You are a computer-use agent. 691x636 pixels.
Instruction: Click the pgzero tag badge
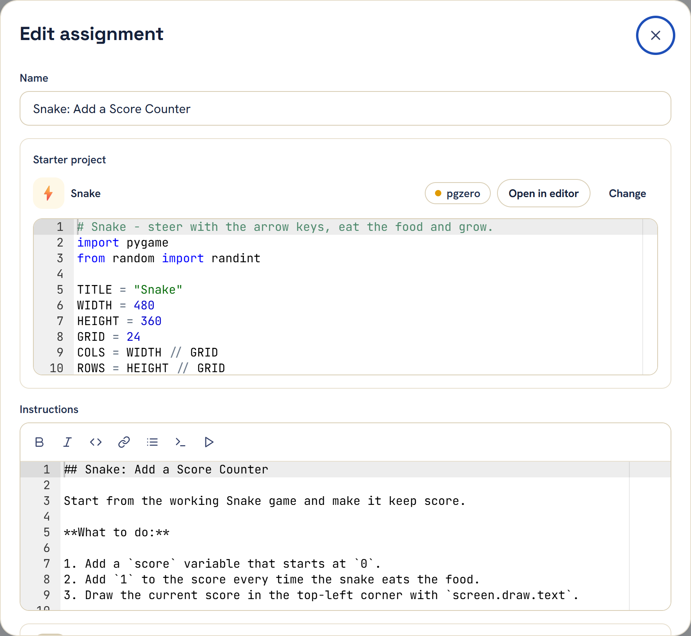point(457,193)
